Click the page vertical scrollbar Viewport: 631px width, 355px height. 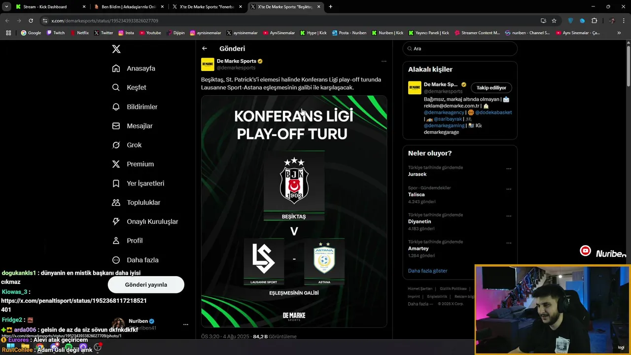628,67
